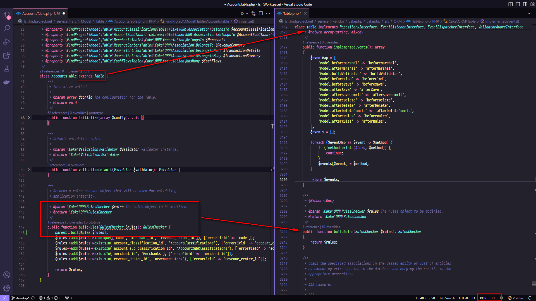Open the Search view

pyautogui.click(x=7, y=28)
